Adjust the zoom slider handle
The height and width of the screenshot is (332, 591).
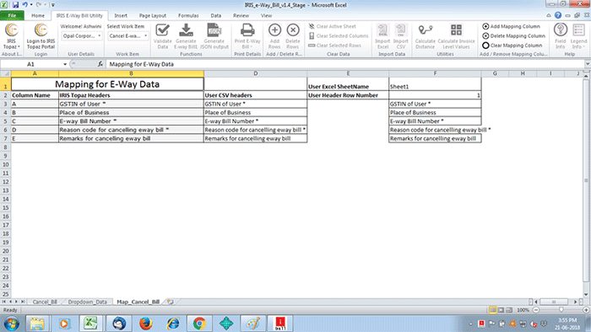coord(561,310)
